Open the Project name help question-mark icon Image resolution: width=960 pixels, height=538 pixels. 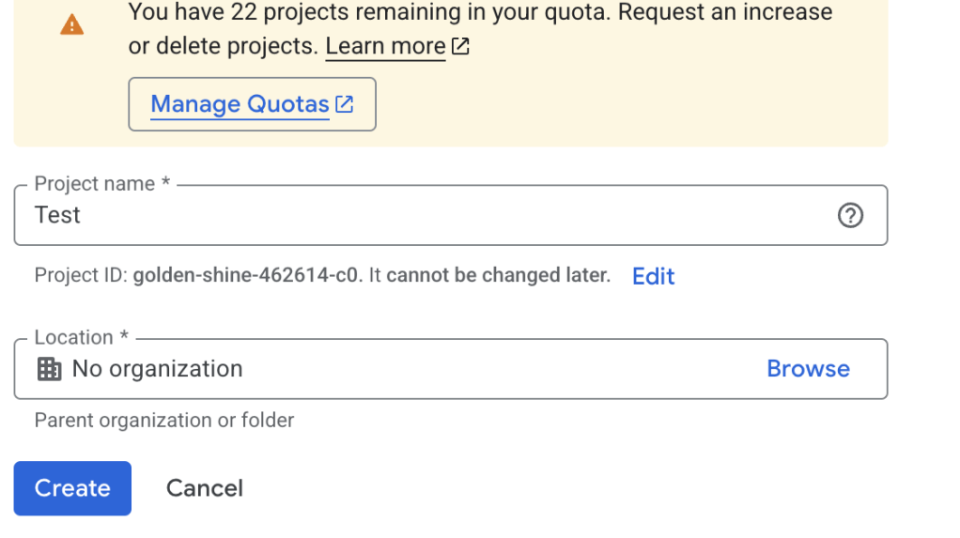[x=849, y=216]
